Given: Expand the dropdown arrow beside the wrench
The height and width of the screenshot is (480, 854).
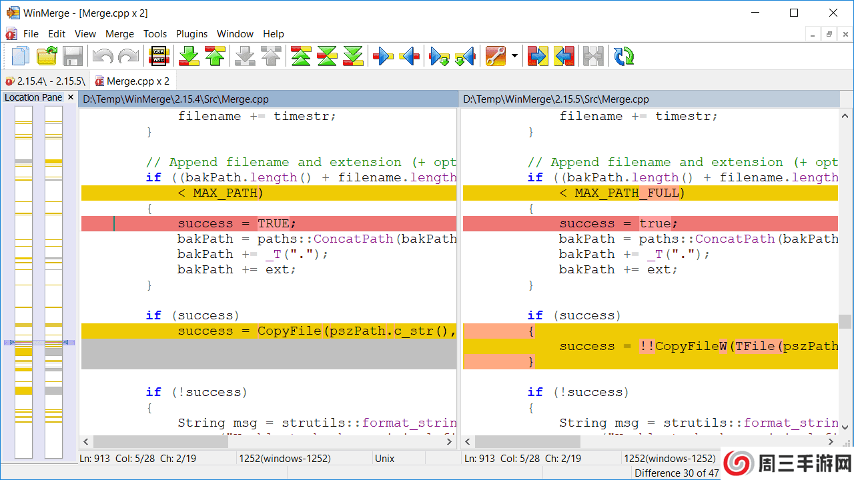Looking at the screenshot, I should [514, 56].
